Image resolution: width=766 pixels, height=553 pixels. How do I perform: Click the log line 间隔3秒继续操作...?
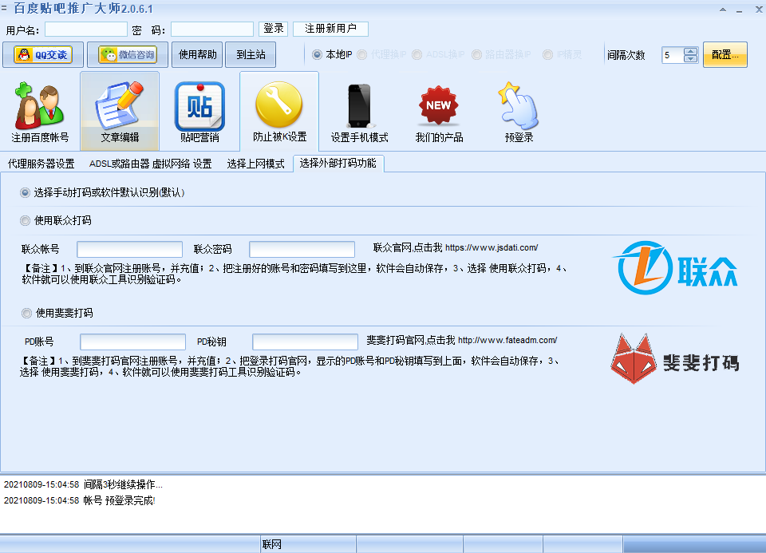[x=83, y=484]
